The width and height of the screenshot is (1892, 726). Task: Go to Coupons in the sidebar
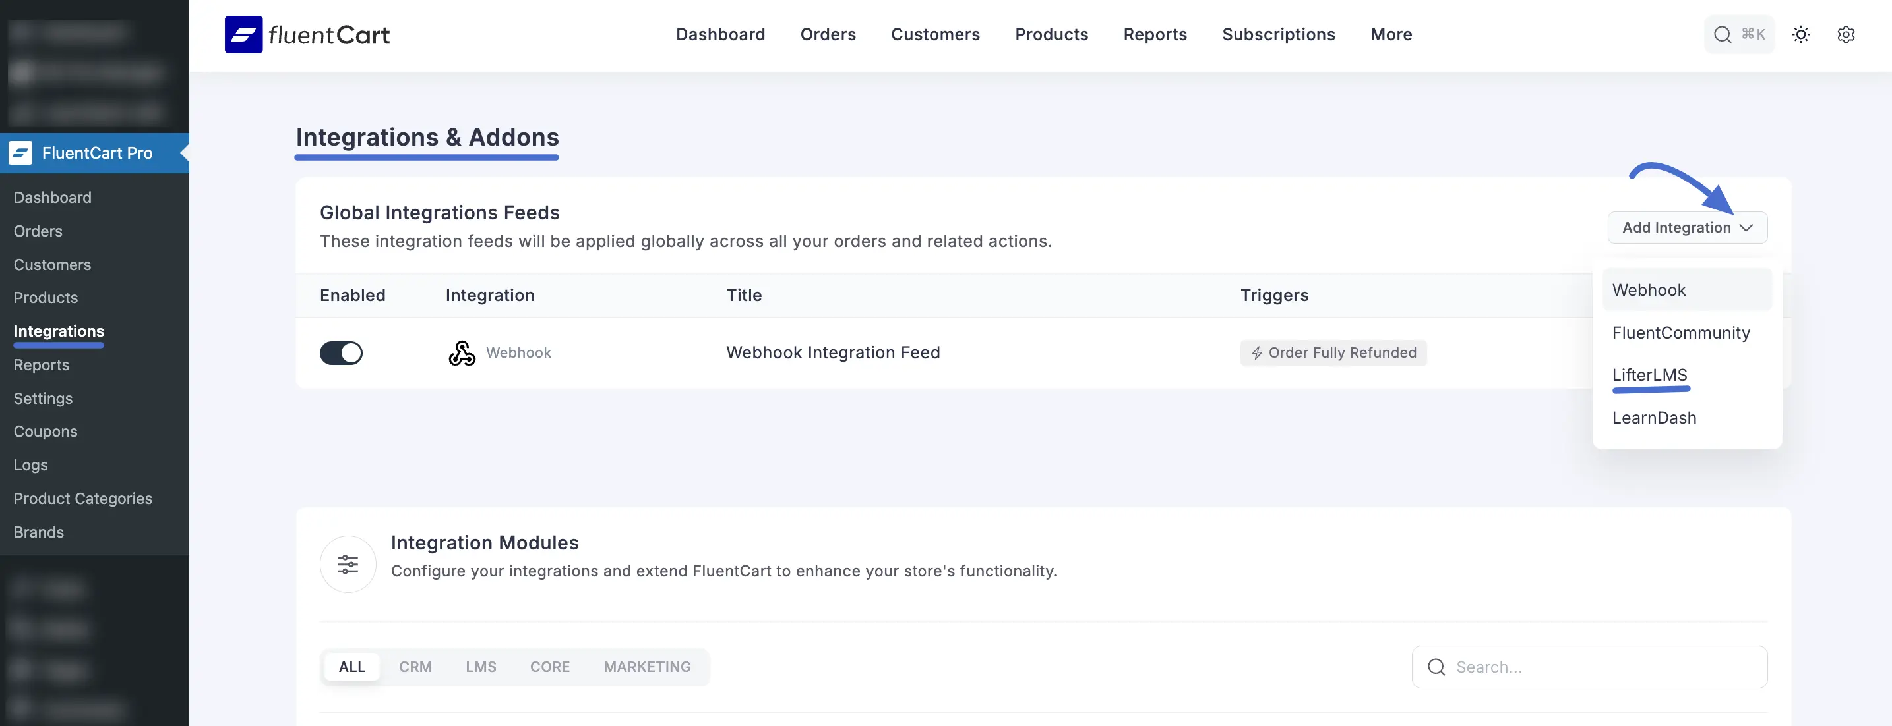[x=46, y=432]
